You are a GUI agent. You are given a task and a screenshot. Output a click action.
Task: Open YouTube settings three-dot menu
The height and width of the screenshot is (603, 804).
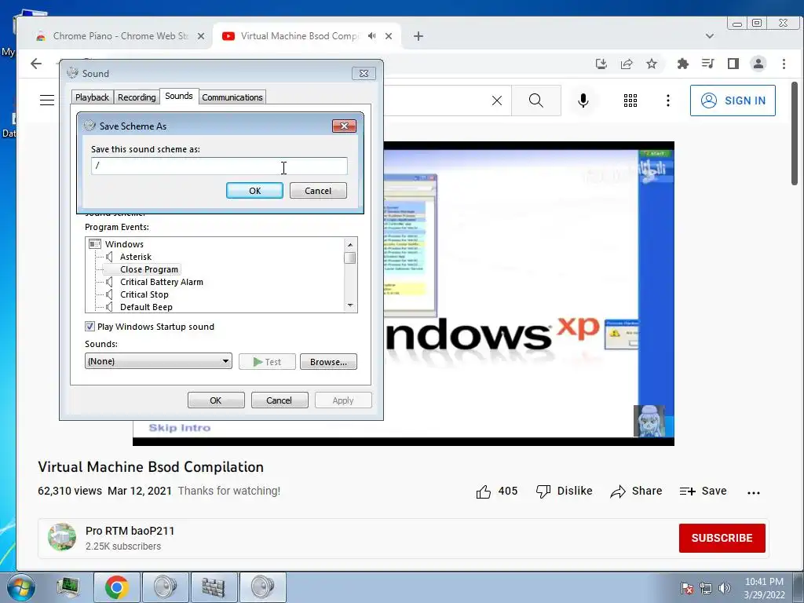667,100
